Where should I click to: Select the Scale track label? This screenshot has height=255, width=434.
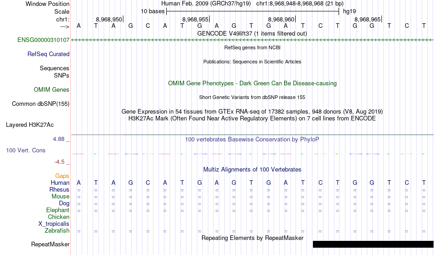tap(62, 11)
